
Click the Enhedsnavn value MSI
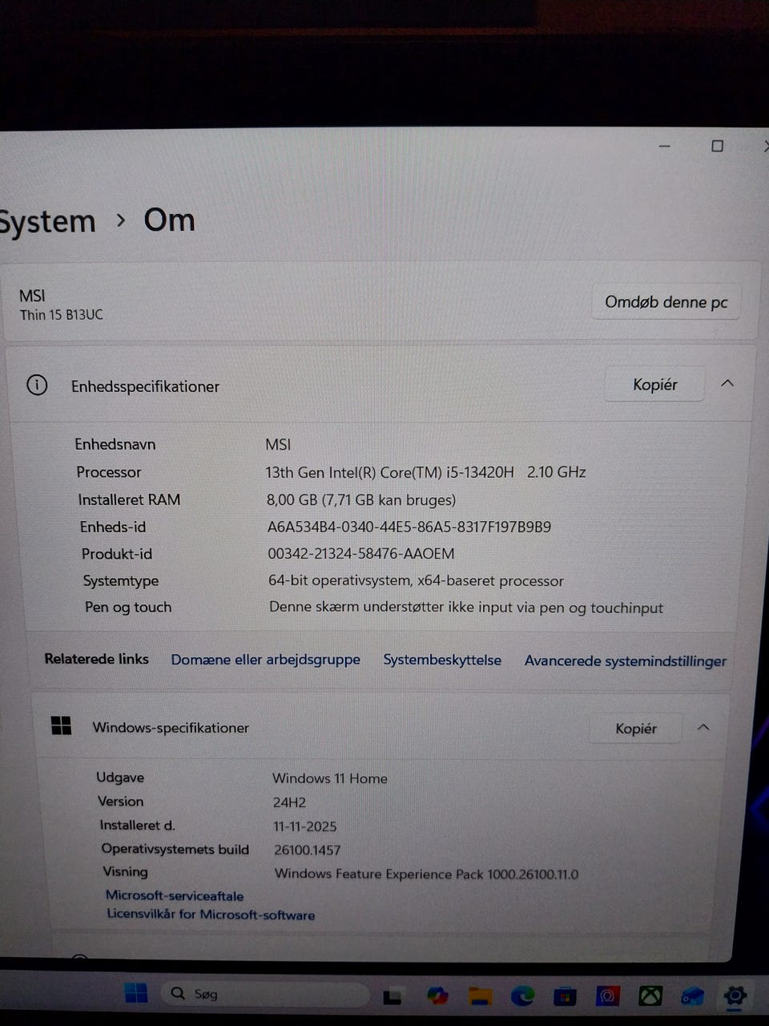pos(278,445)
